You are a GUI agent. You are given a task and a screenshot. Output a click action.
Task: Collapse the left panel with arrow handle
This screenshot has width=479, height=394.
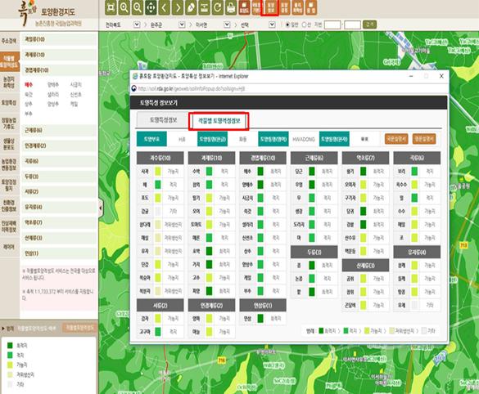[100, 208]
